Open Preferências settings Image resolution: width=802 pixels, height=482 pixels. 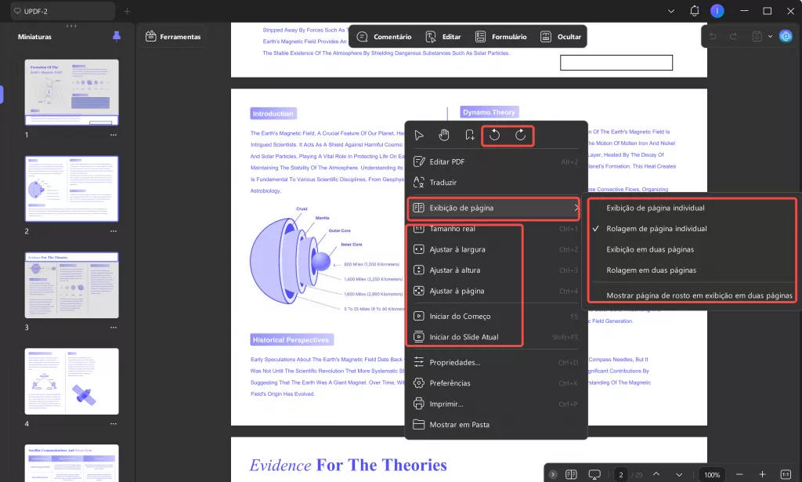point(496,383)
